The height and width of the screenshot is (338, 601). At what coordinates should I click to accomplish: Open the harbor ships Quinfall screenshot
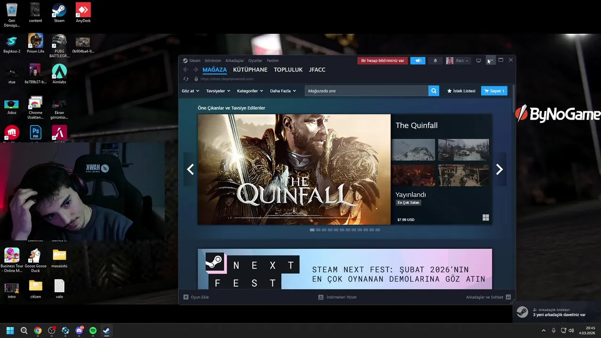(463, 150)
